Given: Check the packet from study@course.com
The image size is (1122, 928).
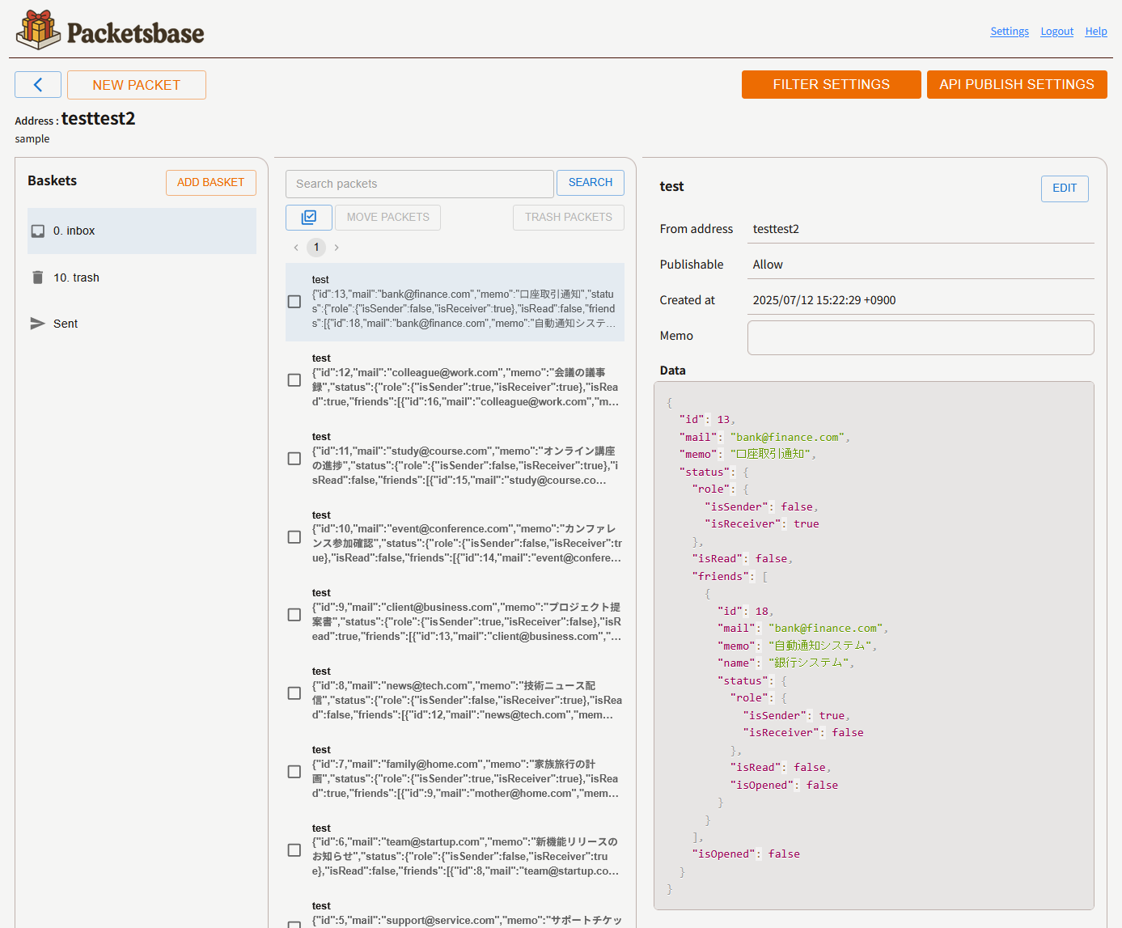Looking at the screenshot, I should coord(294,458).
